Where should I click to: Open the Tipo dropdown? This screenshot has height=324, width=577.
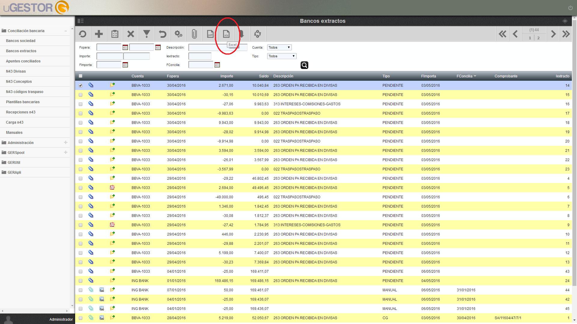(x=282, y=56)
